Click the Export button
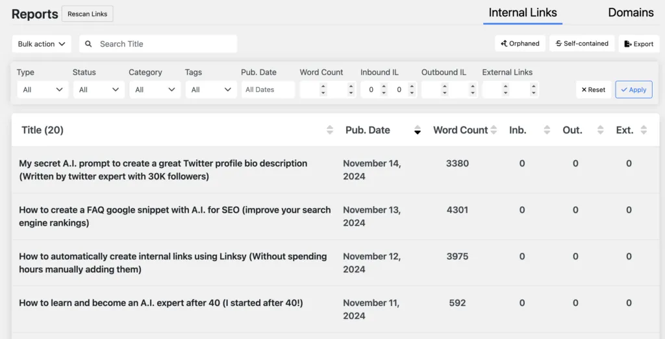This screenshot has height=339, width=665. pyautogui.click(x=638, y=43)
